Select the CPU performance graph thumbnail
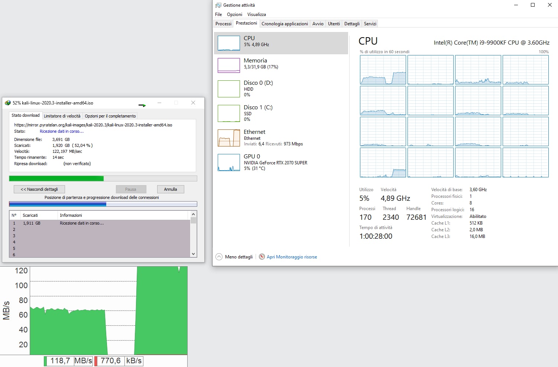The height and width of the screenshot is (367, 558). [x=228, y=43]
